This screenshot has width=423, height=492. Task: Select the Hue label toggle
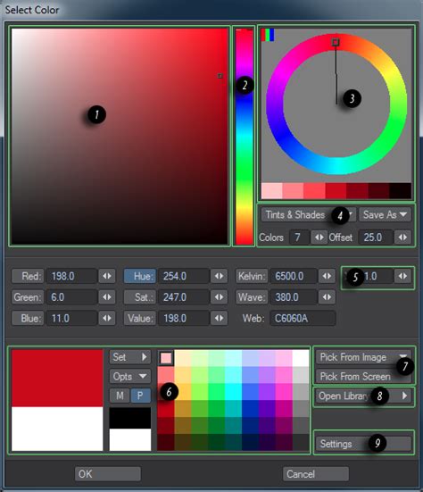[x=140, y=276]
